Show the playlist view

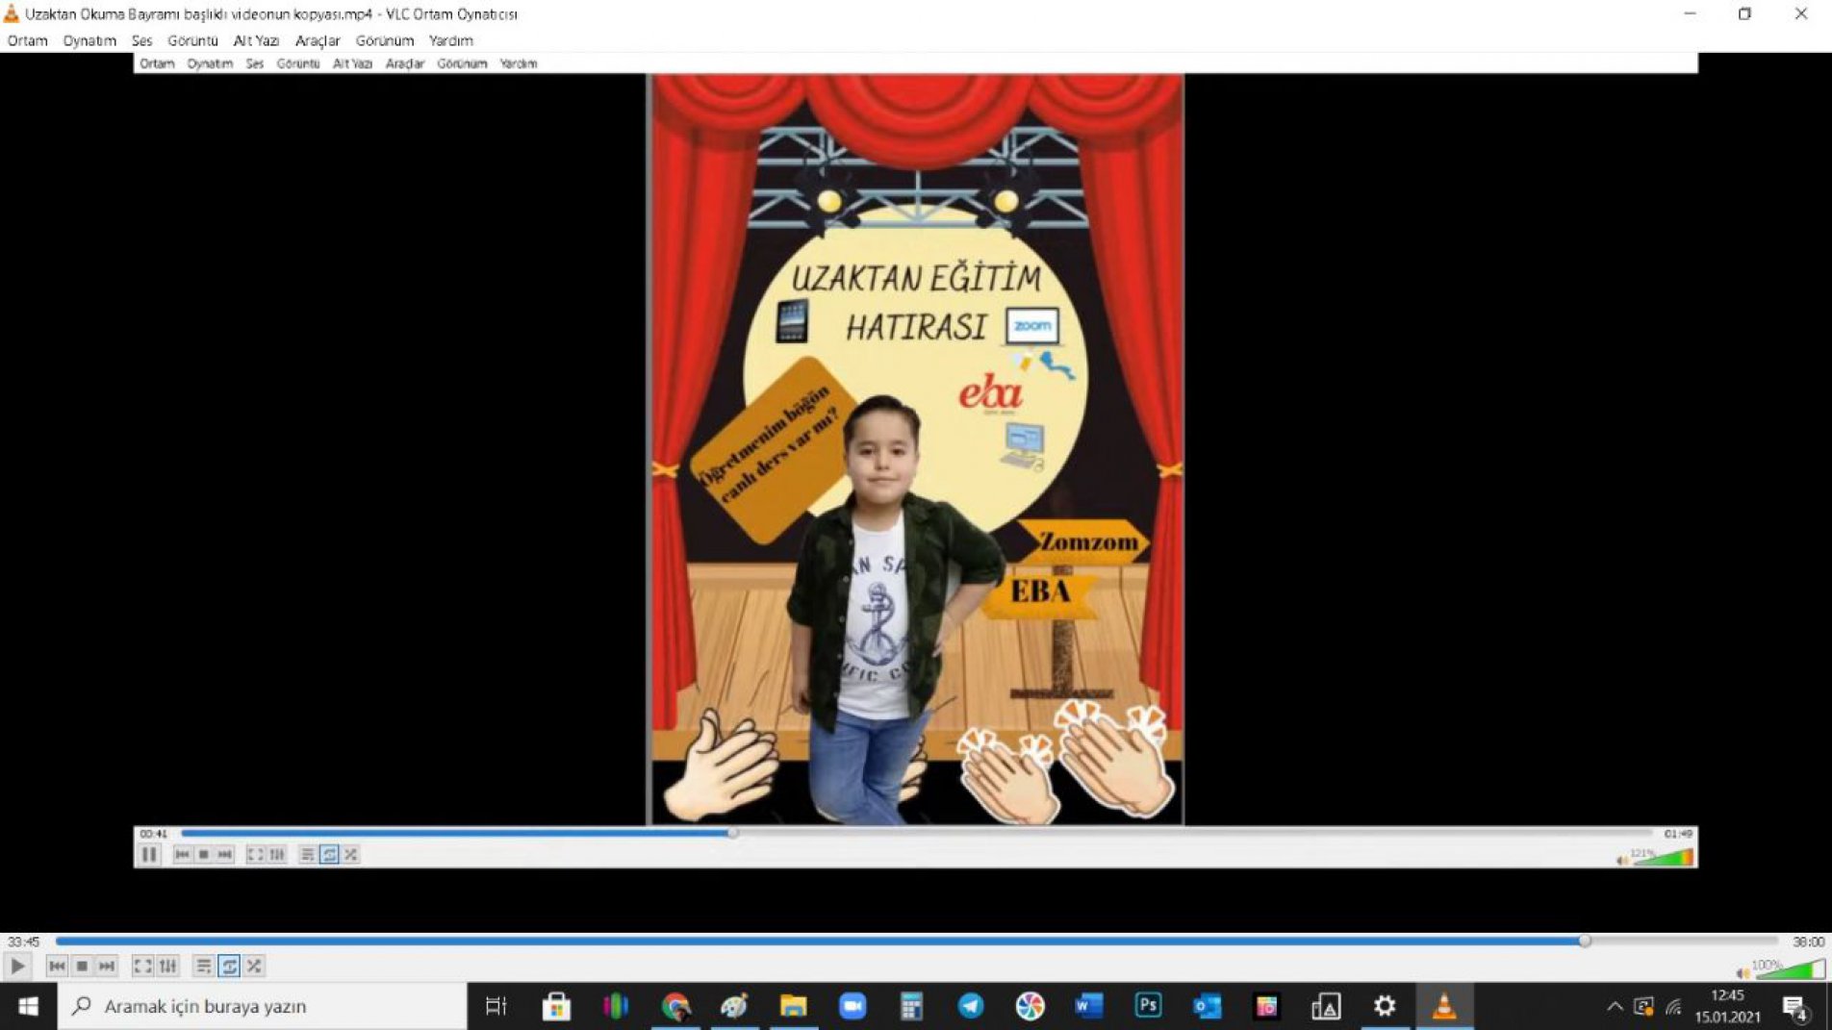click(203, 966)
